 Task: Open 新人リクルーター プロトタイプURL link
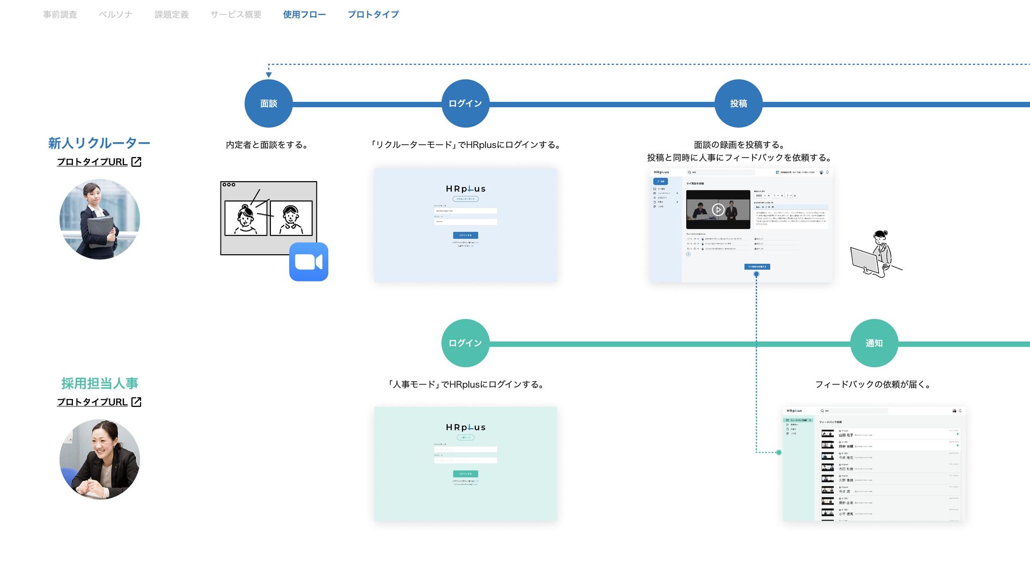tap(92, 162)
